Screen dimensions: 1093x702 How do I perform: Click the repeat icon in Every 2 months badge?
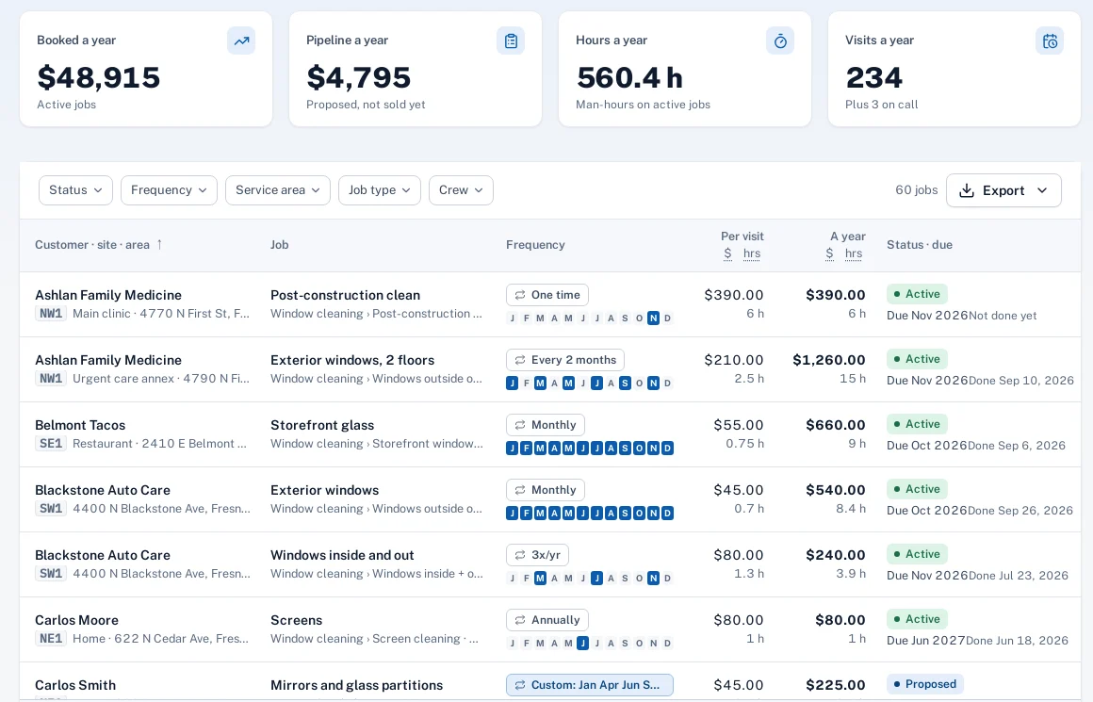[x=520, y=360]
